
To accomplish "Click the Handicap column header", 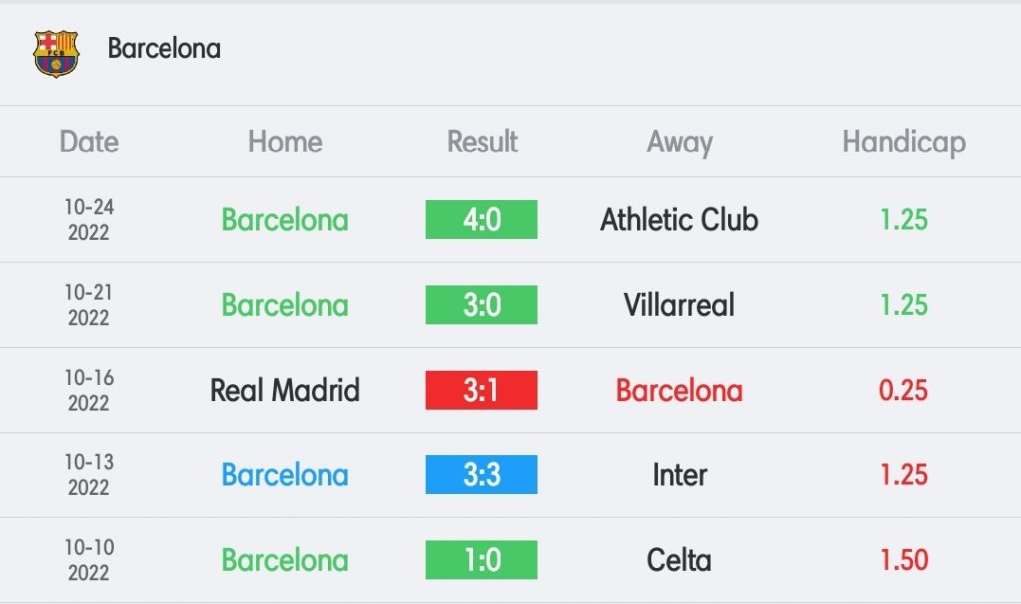I will coord(903,143).
